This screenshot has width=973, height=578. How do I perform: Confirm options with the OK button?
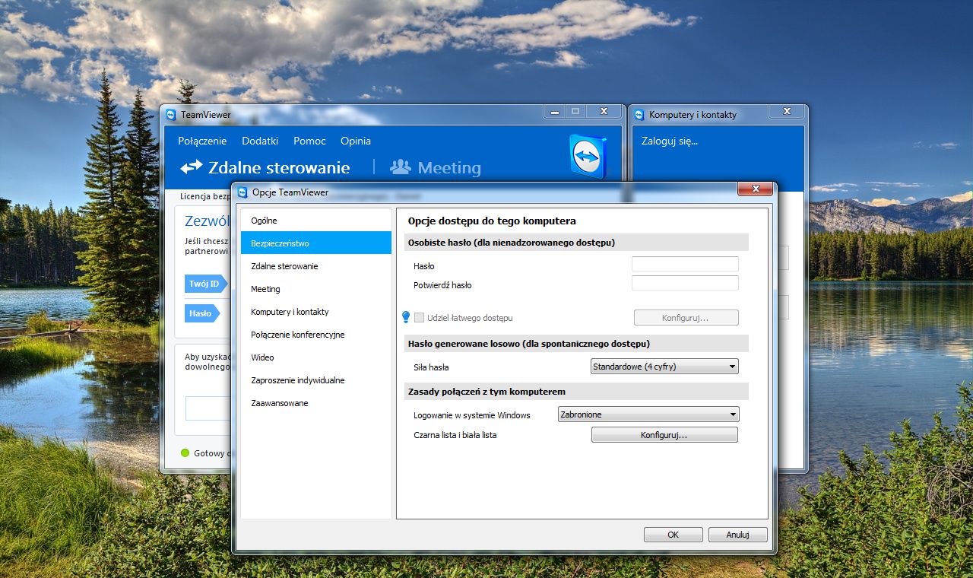click(x=673, y=535)
